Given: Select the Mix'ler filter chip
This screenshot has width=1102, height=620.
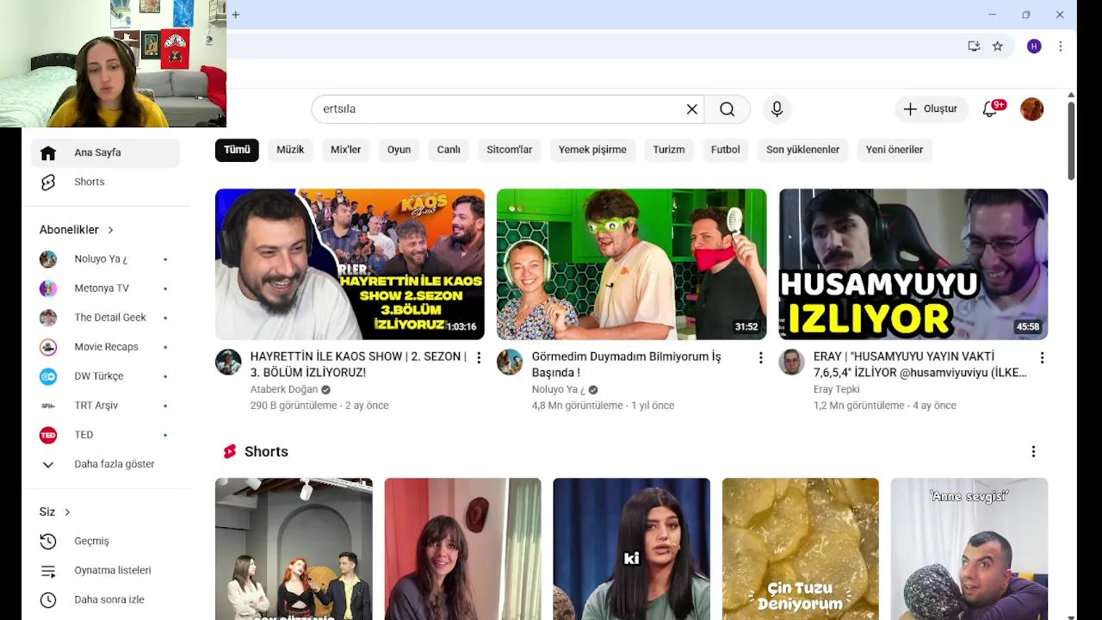Looking at the screenshot, I should tap(346, 150).
